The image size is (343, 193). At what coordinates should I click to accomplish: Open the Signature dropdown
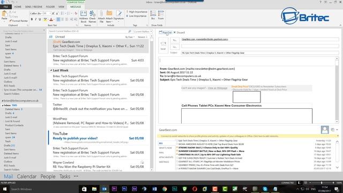click(x=118, y=17)
